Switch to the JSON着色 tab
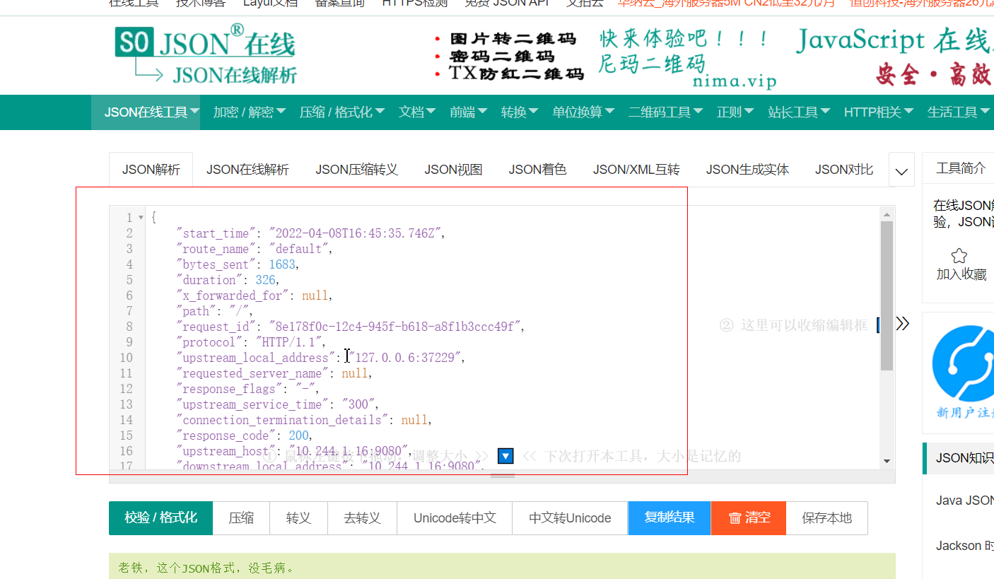Viewport: 994px width, 579px height. [537, 170]
